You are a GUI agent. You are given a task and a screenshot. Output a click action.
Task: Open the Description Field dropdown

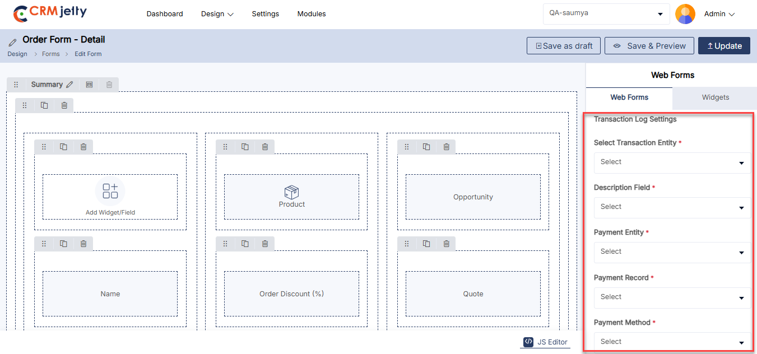672,207
